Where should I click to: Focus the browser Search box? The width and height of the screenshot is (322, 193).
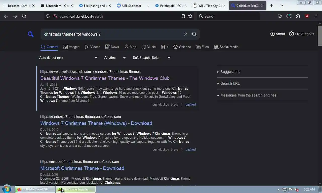tap(228, 16)
